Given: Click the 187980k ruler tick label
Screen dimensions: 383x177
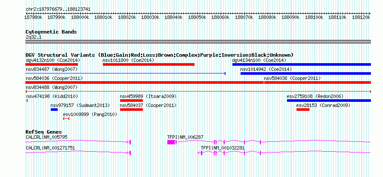Looking at the screenshot, I should click(x=34, y=18).
